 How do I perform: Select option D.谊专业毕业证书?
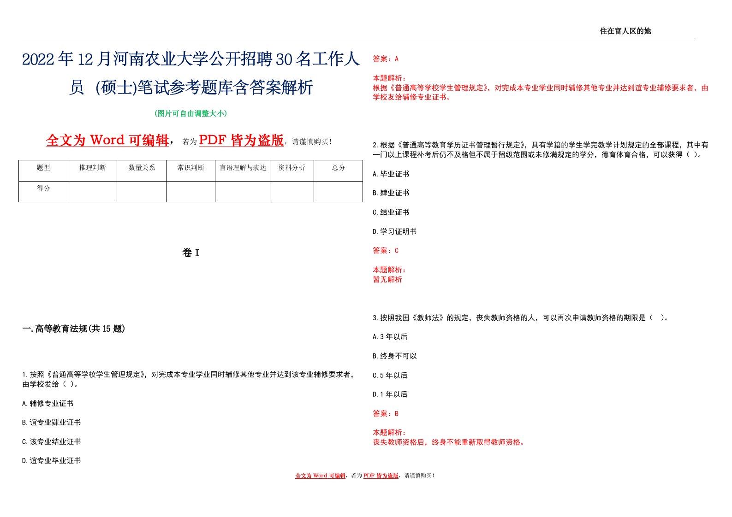52,460
